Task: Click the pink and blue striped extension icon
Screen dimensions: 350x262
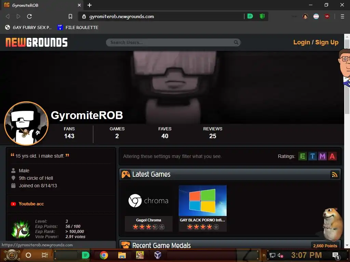Action: [x=316, y=16]
